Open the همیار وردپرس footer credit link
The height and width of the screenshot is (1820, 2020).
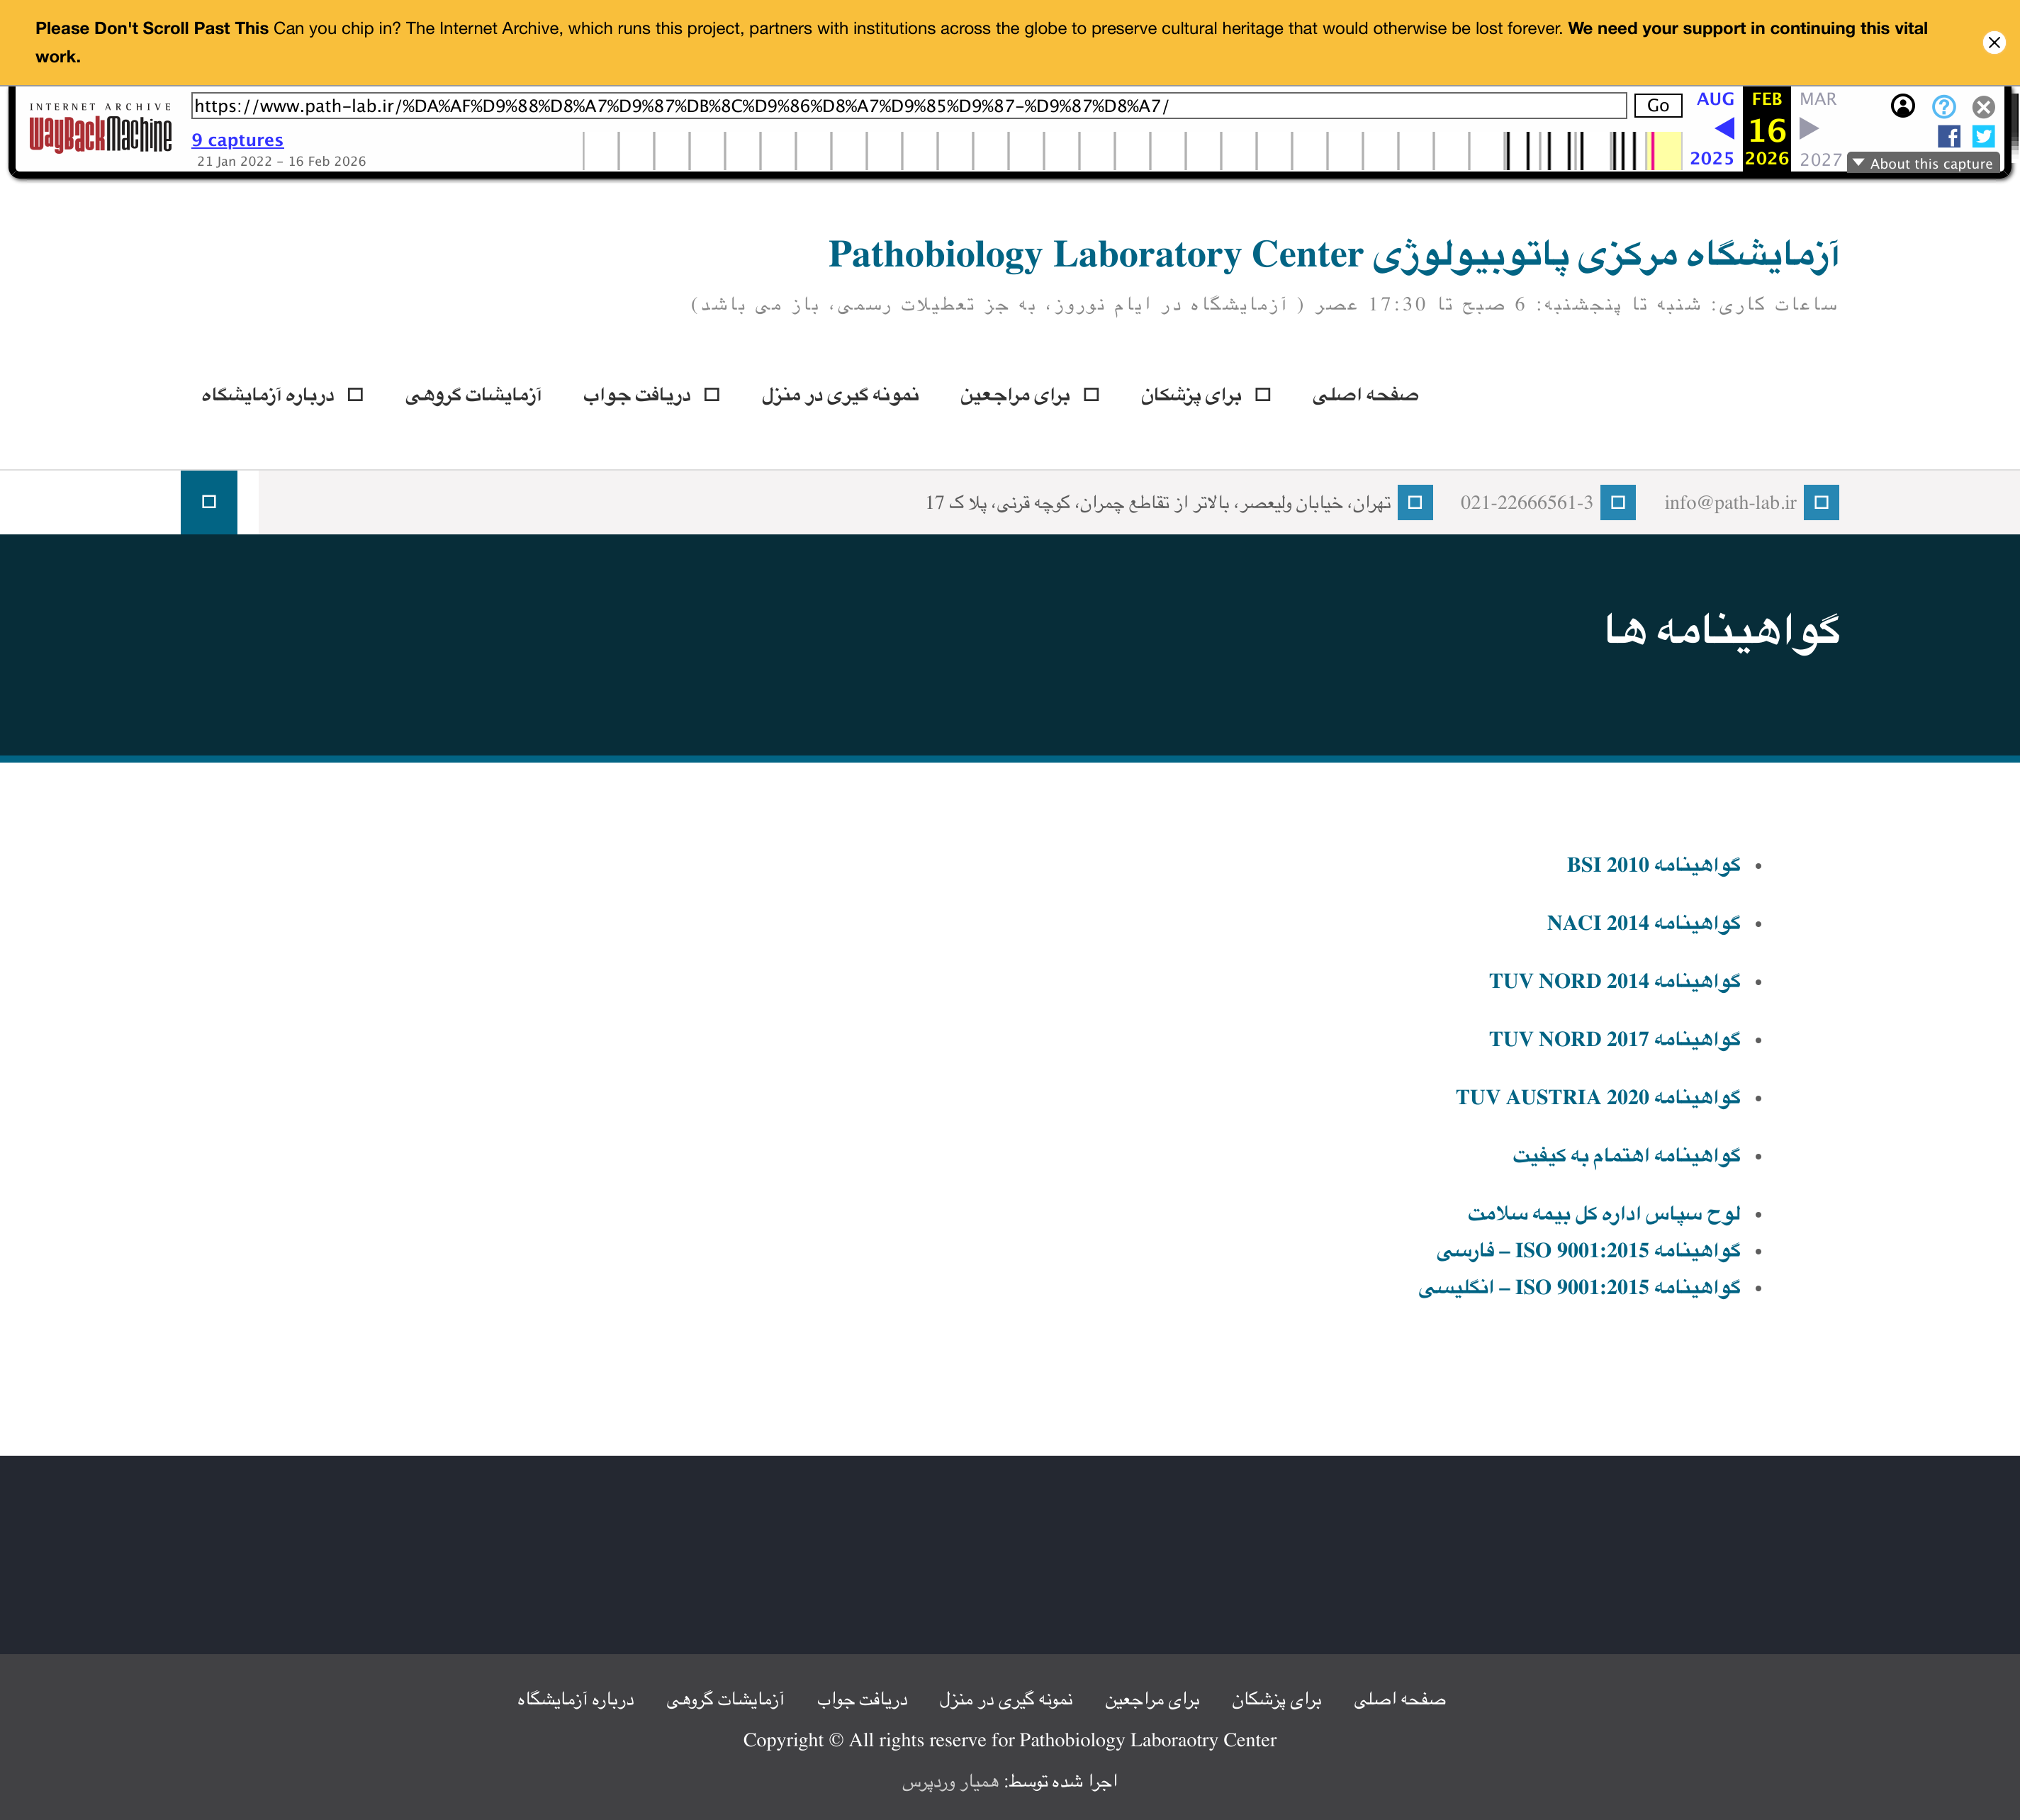point(950,1782)
